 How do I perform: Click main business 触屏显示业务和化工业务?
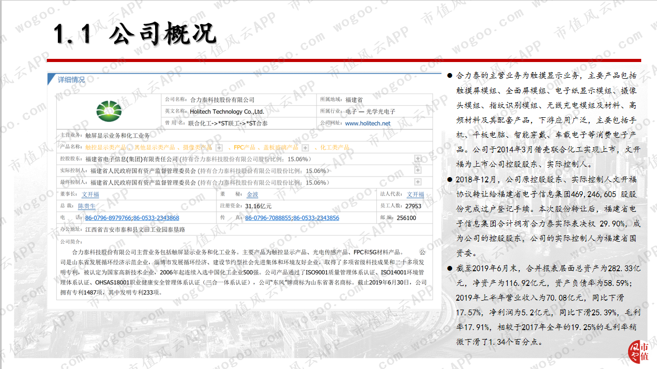pyautogui.click(x=118, y=136)
